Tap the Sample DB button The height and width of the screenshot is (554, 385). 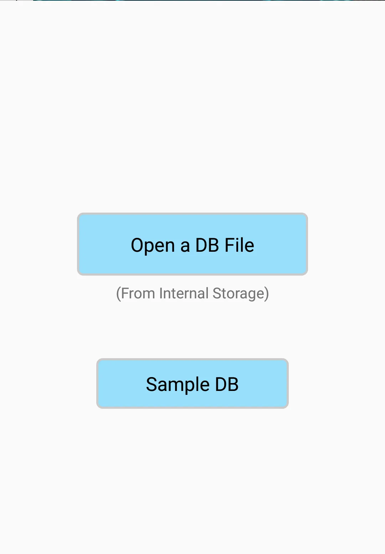(x=192, y=383)
